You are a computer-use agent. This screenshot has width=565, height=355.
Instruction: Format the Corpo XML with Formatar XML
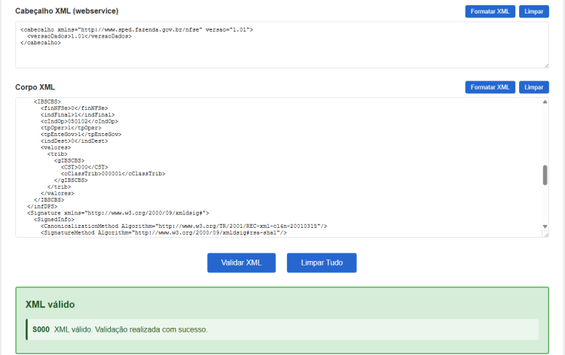click(x=490, y=87)
